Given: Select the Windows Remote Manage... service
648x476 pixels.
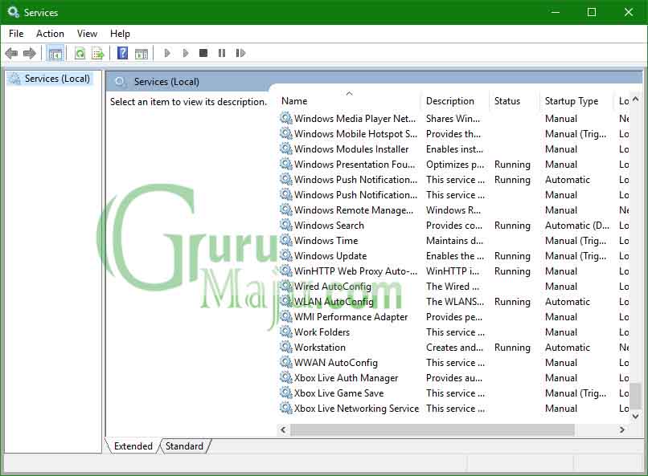Looking at the screenshot, I should [x=353, y=210].
